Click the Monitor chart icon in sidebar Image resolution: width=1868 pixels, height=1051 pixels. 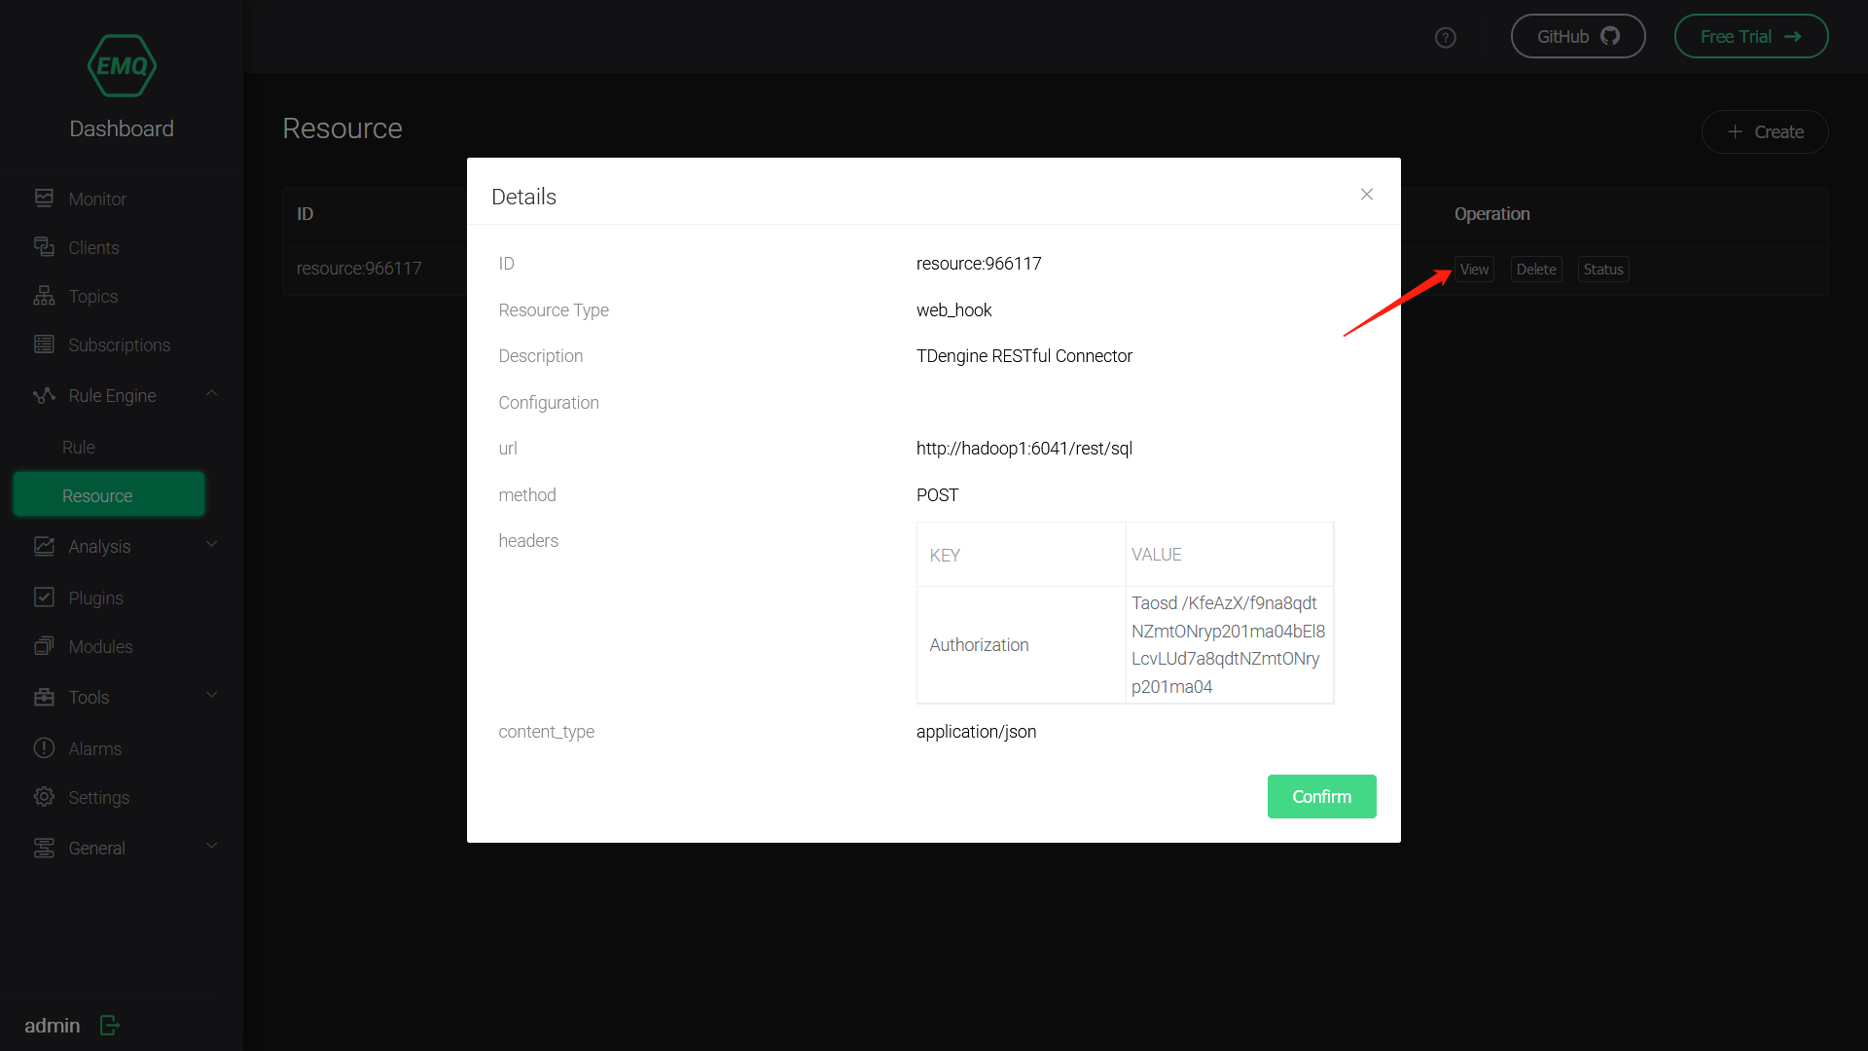(44, 199)
